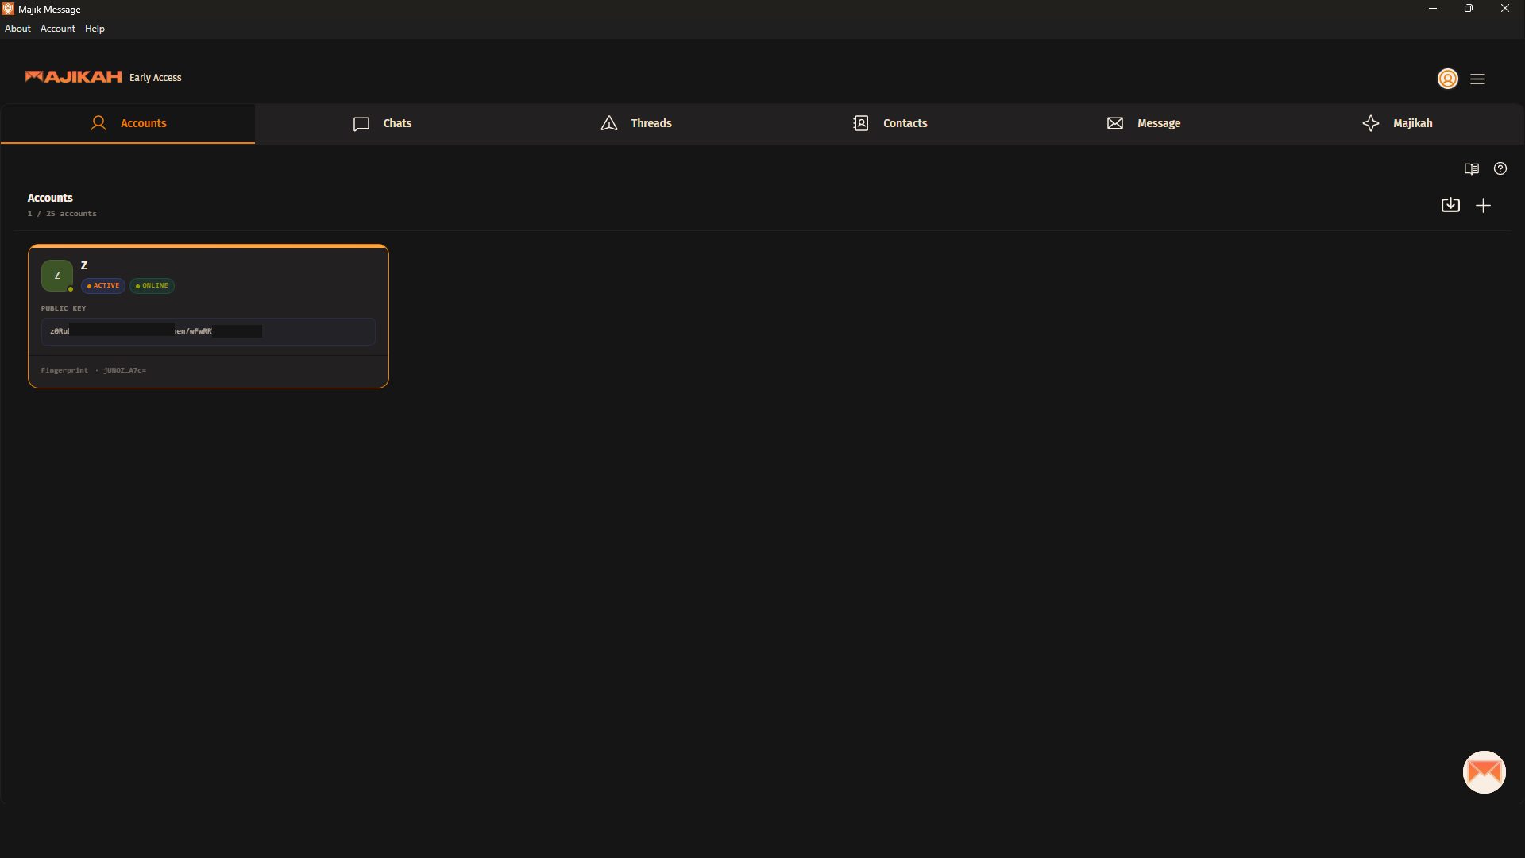Click the book guide icon
Screen dimensions: 1525x858
point(1471,168)
